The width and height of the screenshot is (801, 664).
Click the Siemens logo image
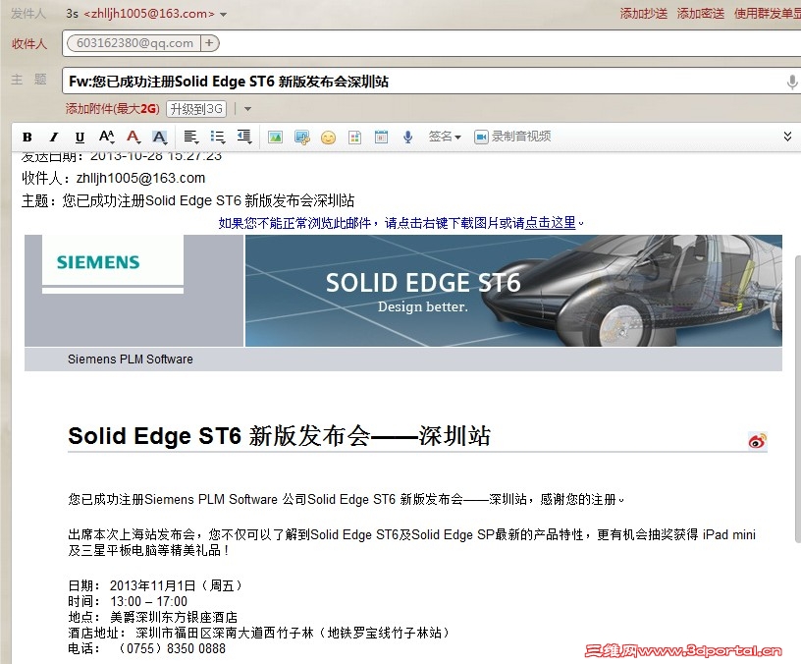(112, 262)
